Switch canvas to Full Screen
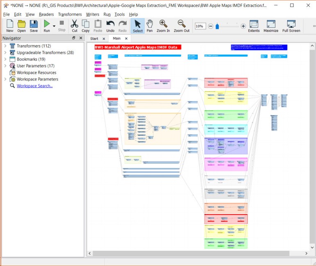 tap(291, 26)
